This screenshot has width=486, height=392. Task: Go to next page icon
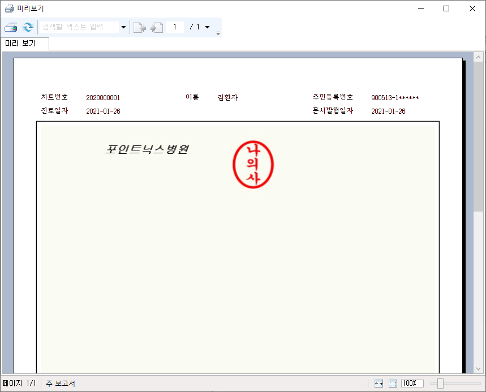tap(157, 27)
